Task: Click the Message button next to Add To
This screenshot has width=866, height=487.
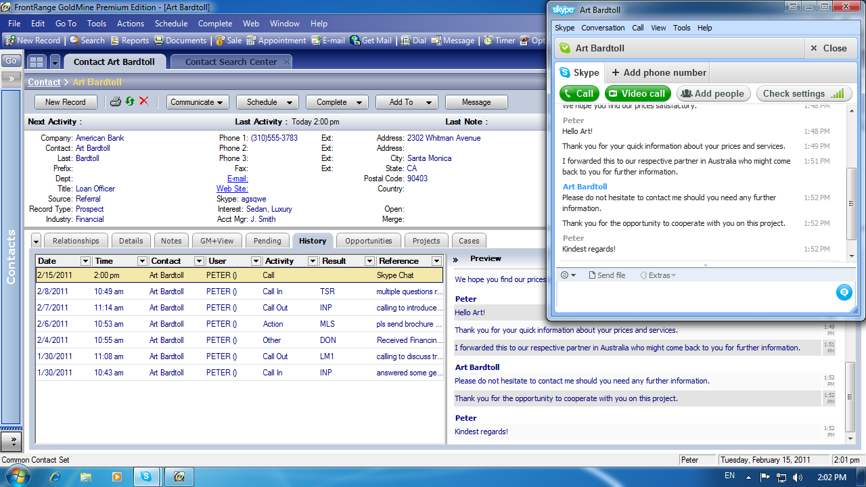Action: 476,102
